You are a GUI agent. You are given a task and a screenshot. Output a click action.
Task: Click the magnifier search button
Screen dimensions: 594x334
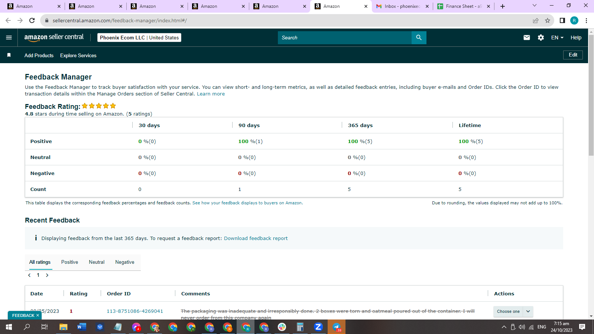click(419, 38)
